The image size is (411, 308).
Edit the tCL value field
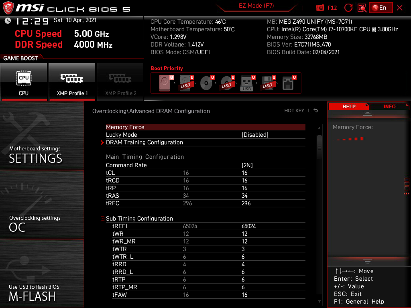coord(244,173)
